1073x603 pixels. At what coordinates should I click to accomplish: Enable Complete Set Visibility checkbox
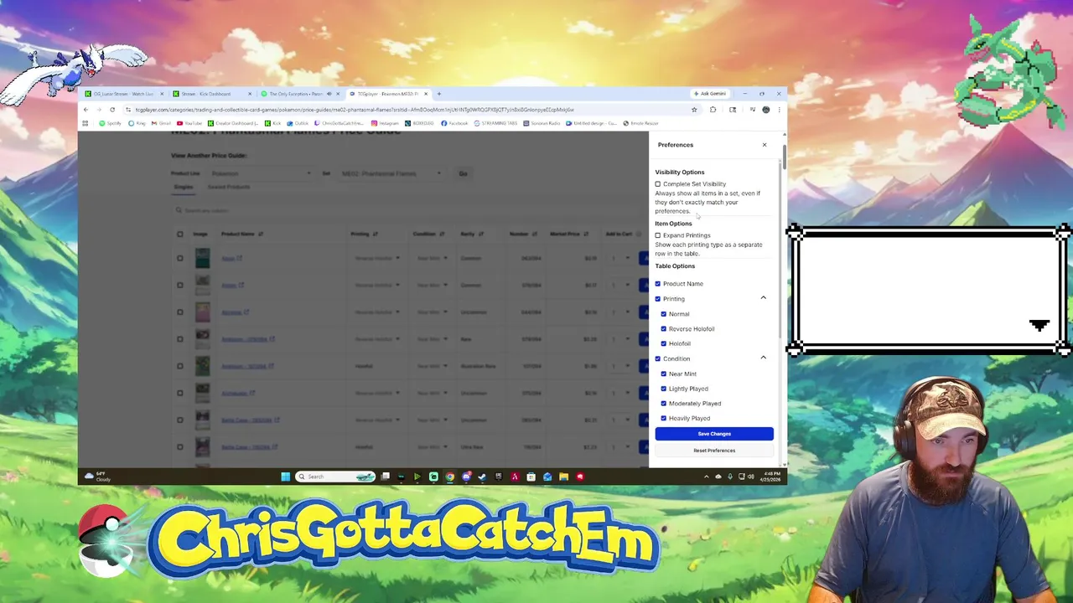[658, 184]
